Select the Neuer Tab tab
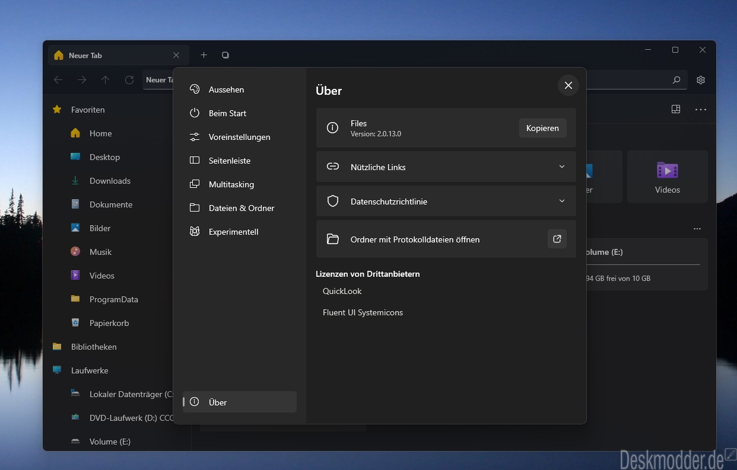The height and width of the screenshot is (470, 737). (119, 55)
